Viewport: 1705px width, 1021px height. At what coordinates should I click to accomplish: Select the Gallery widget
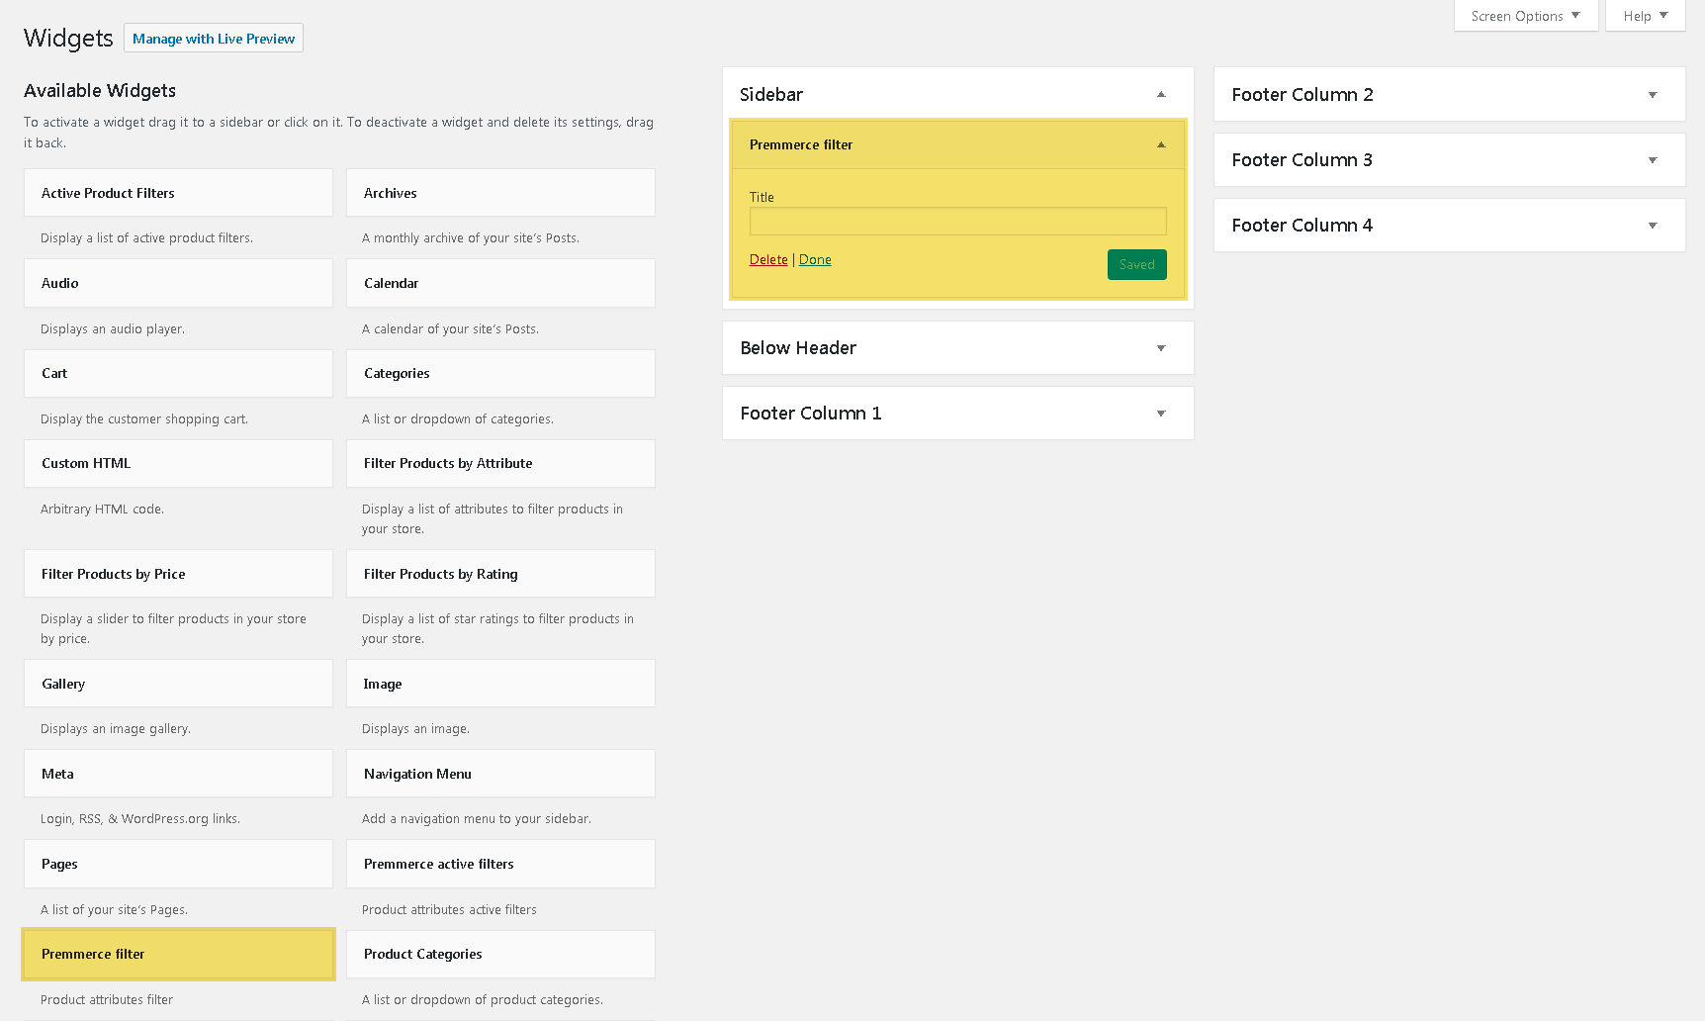tap(179, 684)
